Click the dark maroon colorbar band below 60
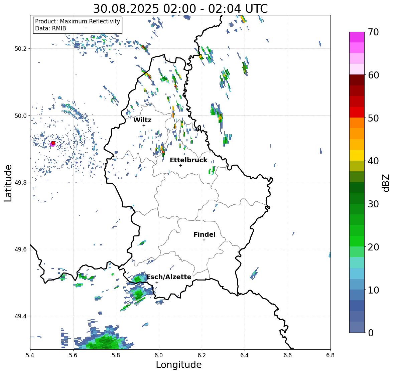Image resolution: width=394 pixels, height=373 pixels. click(x=357, y=80)
